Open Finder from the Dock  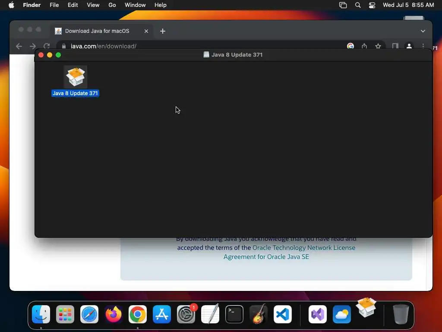tap(41, 314)
